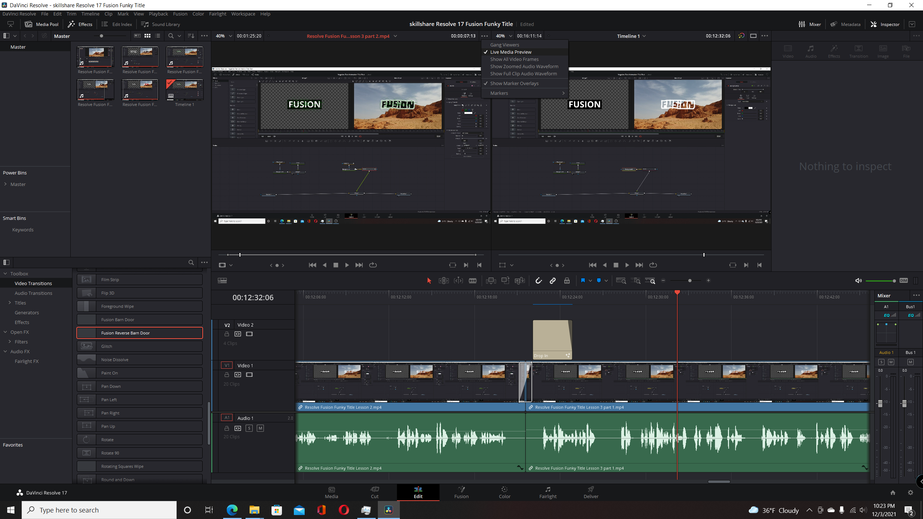The height and width of the screenshot is (519, 923).
Task: Open the Effects panel button
Action: [80, 24]
